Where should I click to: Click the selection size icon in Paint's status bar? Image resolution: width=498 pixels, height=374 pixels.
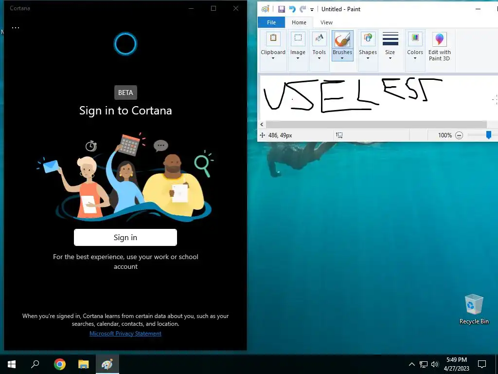coord(339,135)
